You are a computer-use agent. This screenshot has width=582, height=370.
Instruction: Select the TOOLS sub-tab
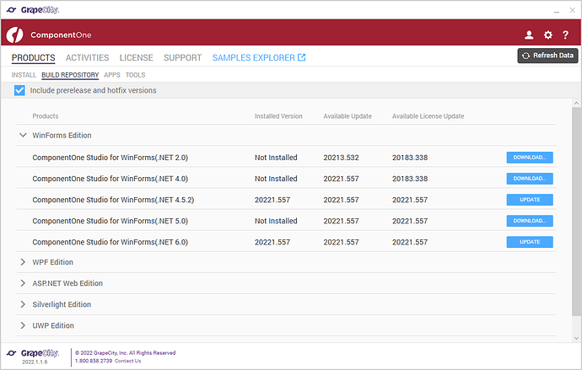pos(136,75)
